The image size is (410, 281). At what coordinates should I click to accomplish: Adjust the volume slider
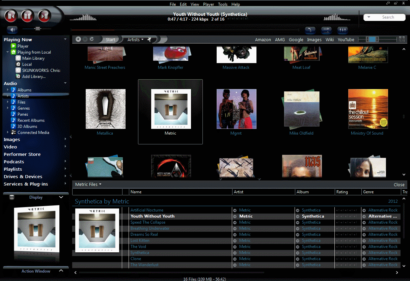pos(37,29)
